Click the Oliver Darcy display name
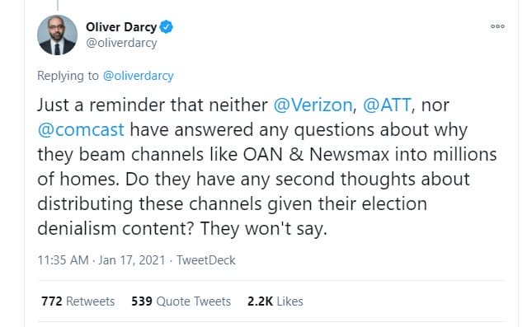This screenshot has height=327, width=532. tap(121, 27)
